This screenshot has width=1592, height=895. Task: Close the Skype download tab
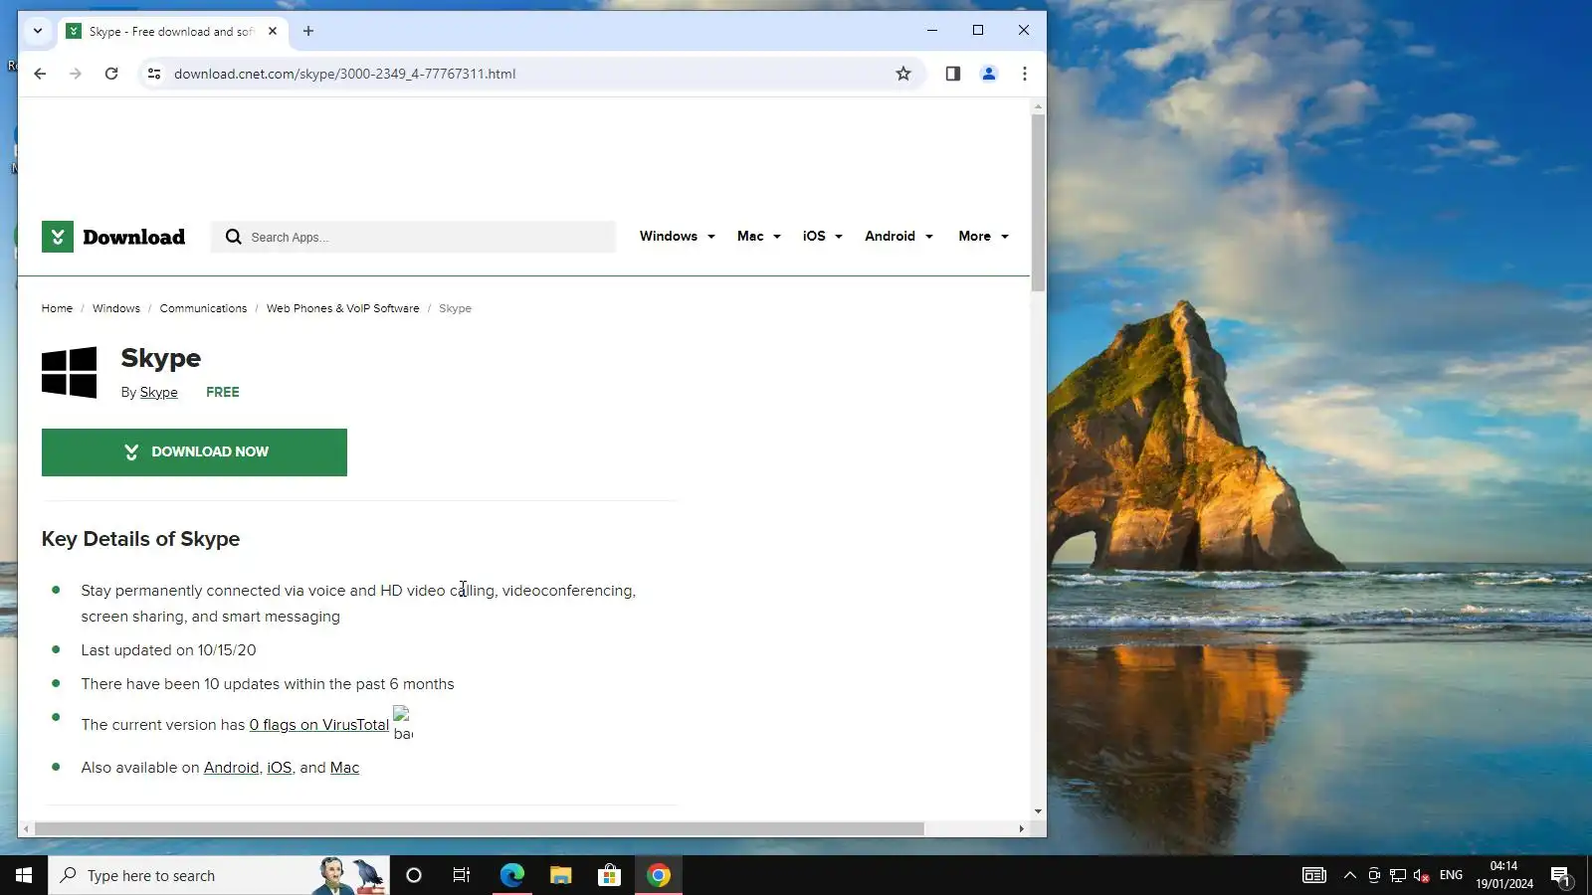pos(273,31)
